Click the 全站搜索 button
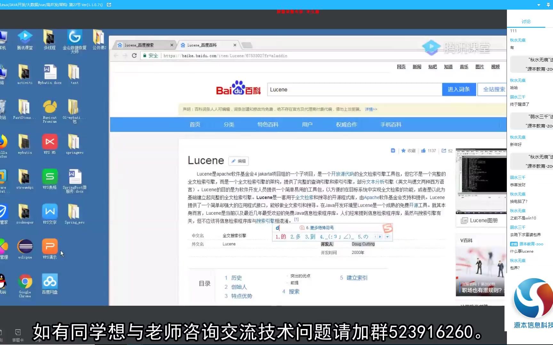The height and width of the screenshot is (345, 553). [493, 89]
